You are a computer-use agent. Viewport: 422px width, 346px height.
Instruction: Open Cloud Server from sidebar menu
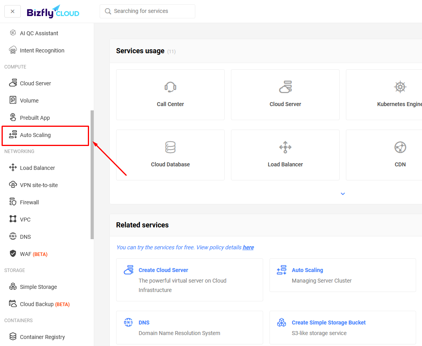point(36,83)
